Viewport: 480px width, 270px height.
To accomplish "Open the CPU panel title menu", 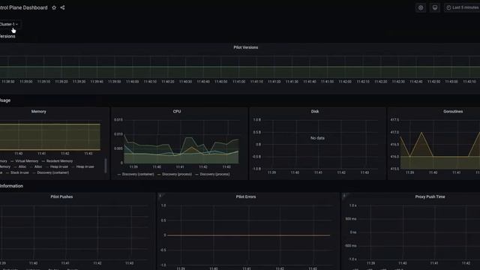I will (x=177, y=112).
